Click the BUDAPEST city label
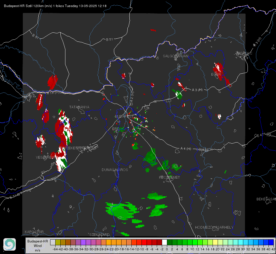This screenshot has width=276, height=254. (124, 116)
